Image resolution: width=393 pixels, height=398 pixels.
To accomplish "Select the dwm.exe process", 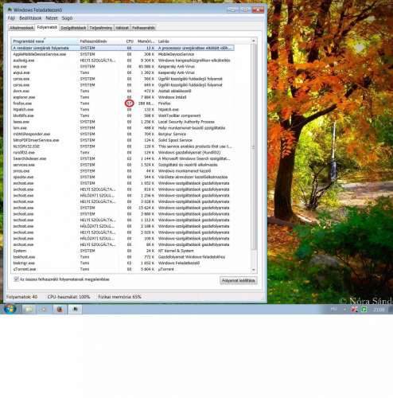I will pos(123,91).
